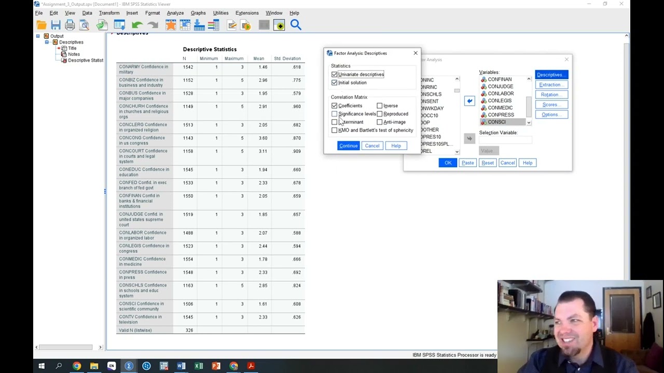
Task: Collapse the Descriptives tree node
Action: tap(47, 42)
